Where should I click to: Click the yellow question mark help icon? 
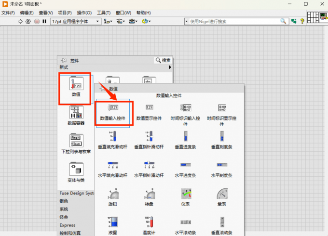(x=302, y=21)
